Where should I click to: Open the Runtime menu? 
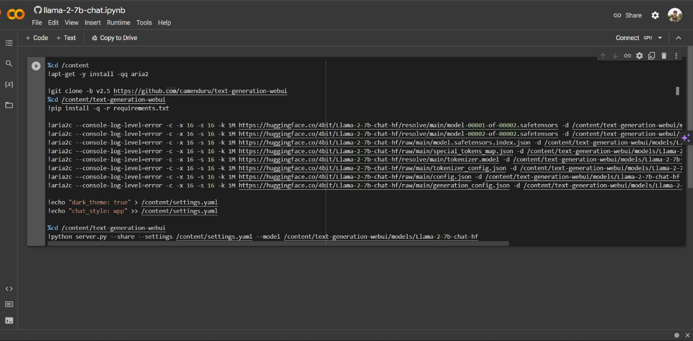[119, 23]
